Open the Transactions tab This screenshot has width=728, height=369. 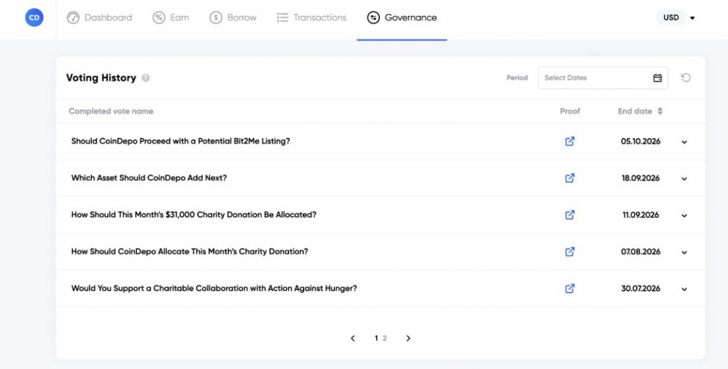click(312, 18)
